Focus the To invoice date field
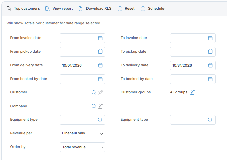This screenshot has width=227, height=160. pos(193,38)
